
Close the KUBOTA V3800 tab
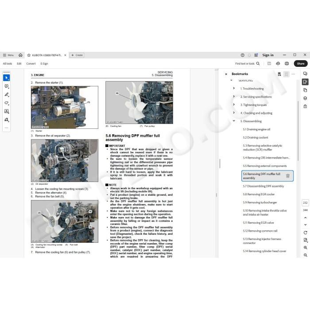(x=65, y=55)
